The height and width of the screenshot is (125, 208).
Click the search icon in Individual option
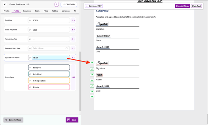[30, 74]
